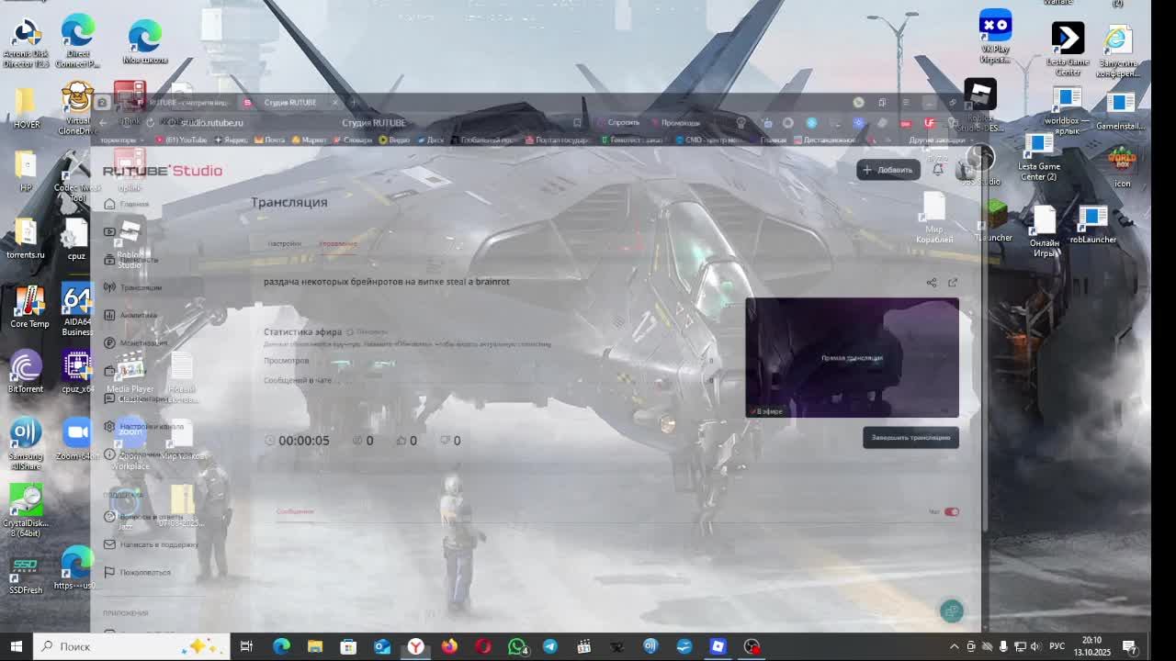Open the Главная item in RUTUBE Studio sidebar

click(127, 204)
